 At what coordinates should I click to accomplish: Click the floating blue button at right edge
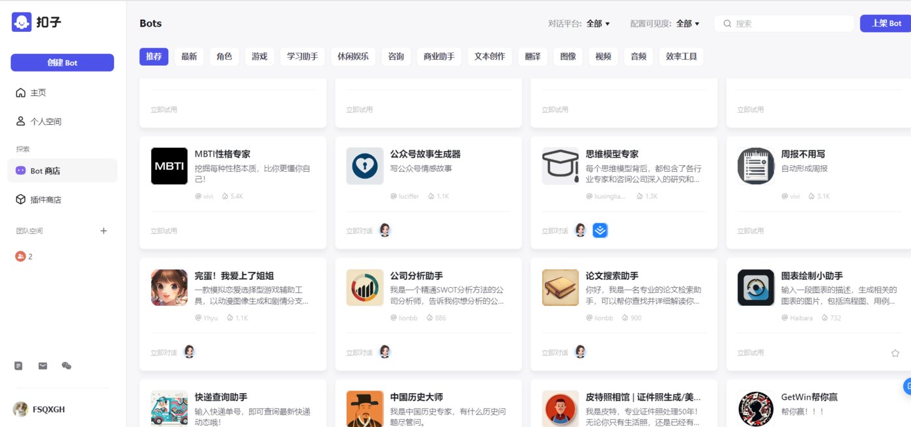pyautogui.click(x=907, y=387)
